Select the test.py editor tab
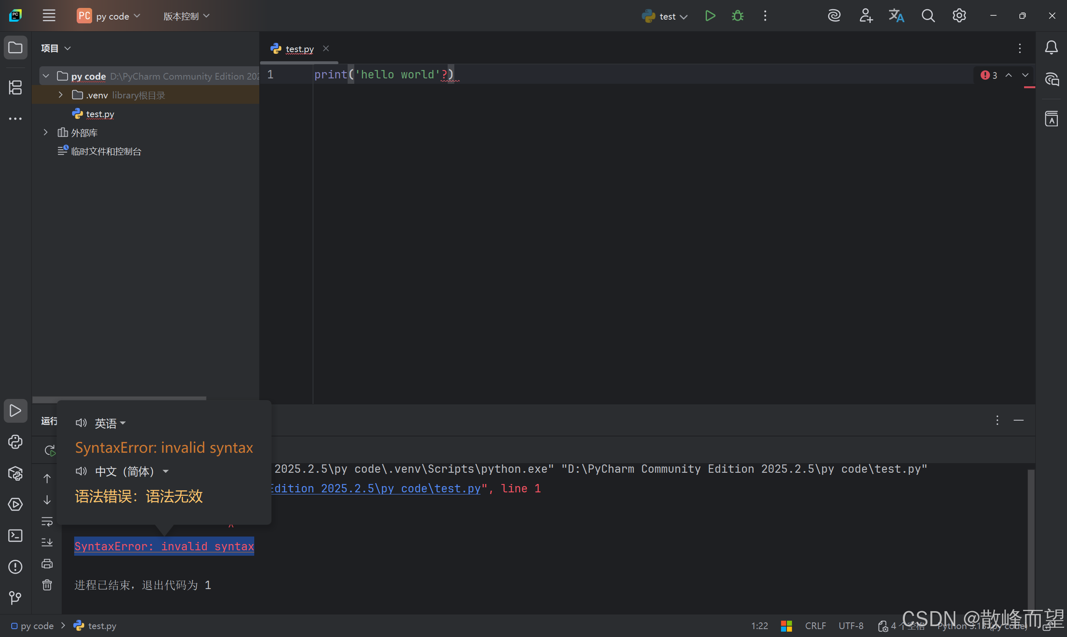Image resolution: width=1067 pixels, height=637 pixels. [299, 49]
